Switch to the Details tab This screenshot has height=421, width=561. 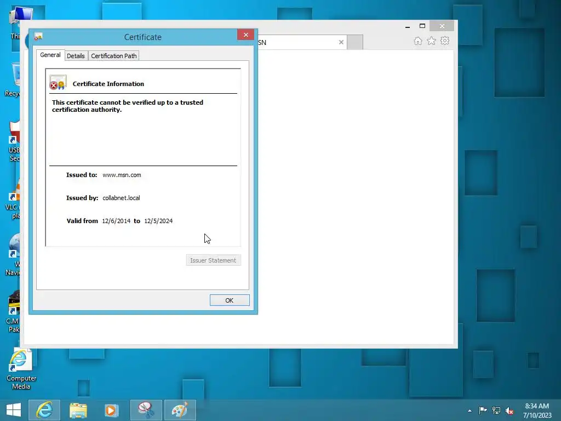pos(76,56)
